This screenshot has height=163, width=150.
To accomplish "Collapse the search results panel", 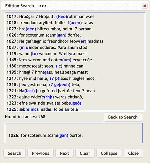I will point(109,153).
